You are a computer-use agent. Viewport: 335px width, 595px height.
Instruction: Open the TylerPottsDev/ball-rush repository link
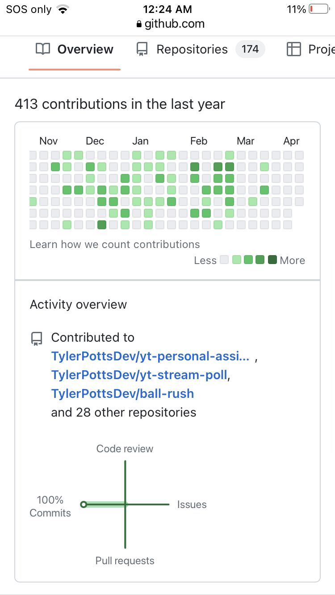coord(122,394)
